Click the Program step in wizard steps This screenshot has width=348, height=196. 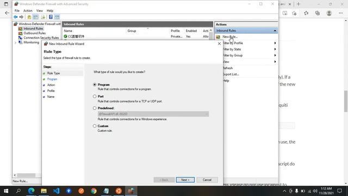(x=52, y=79)
